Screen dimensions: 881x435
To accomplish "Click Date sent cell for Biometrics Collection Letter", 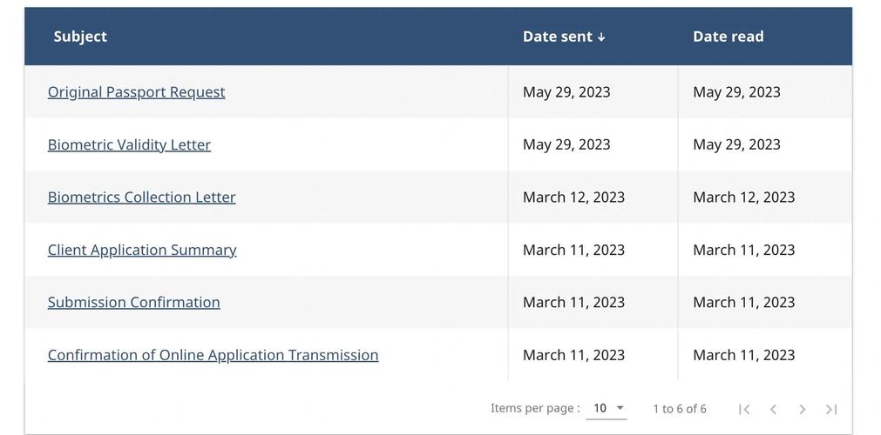I will (x=573, y=197).
